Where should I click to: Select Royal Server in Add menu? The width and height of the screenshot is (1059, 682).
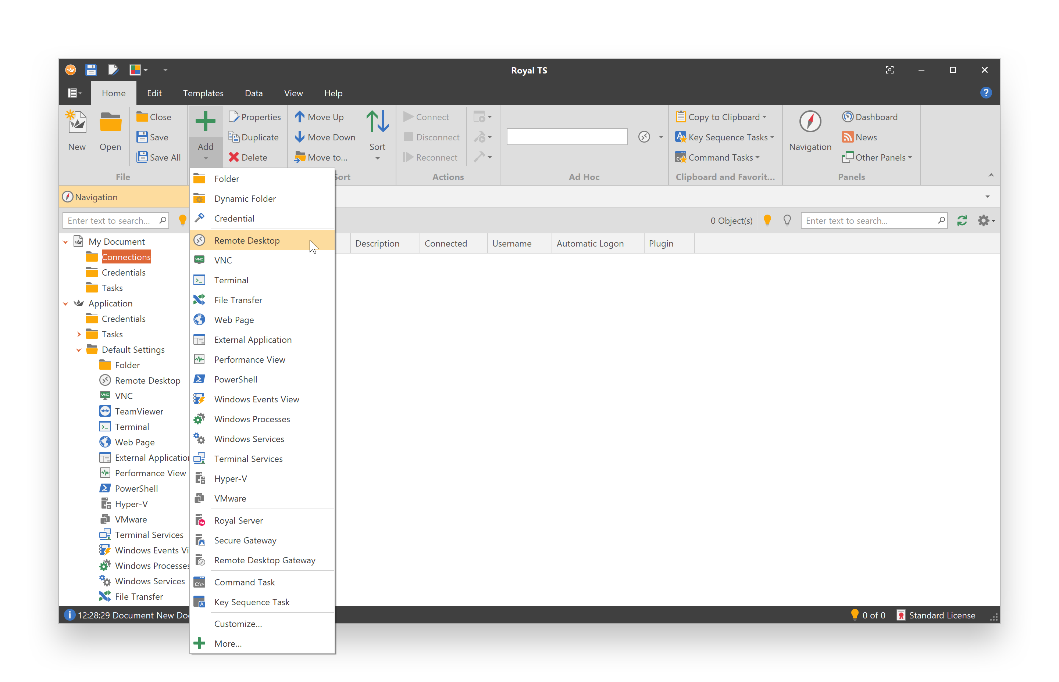[x=262, y=520]
